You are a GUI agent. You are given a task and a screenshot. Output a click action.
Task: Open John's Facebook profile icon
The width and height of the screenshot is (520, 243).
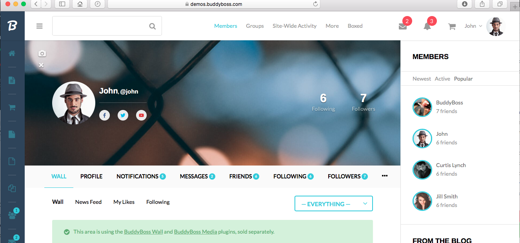coord(104,115)
